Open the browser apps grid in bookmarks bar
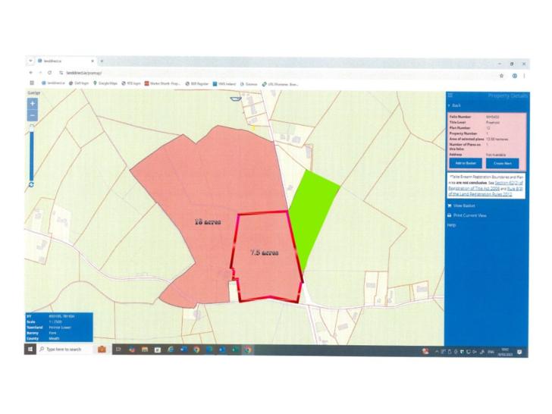552x414 pixels. 32,84
